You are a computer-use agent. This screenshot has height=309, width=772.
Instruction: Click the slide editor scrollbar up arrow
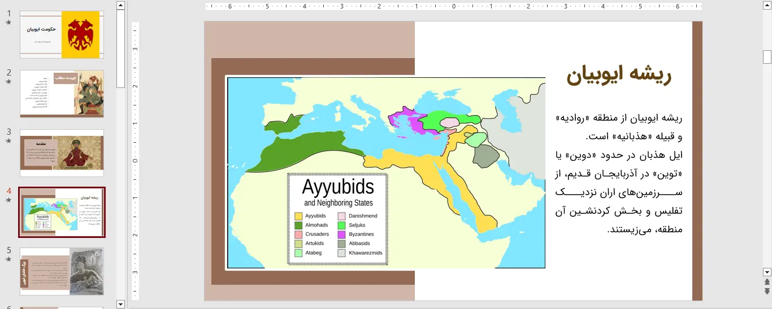coord(767,5)
